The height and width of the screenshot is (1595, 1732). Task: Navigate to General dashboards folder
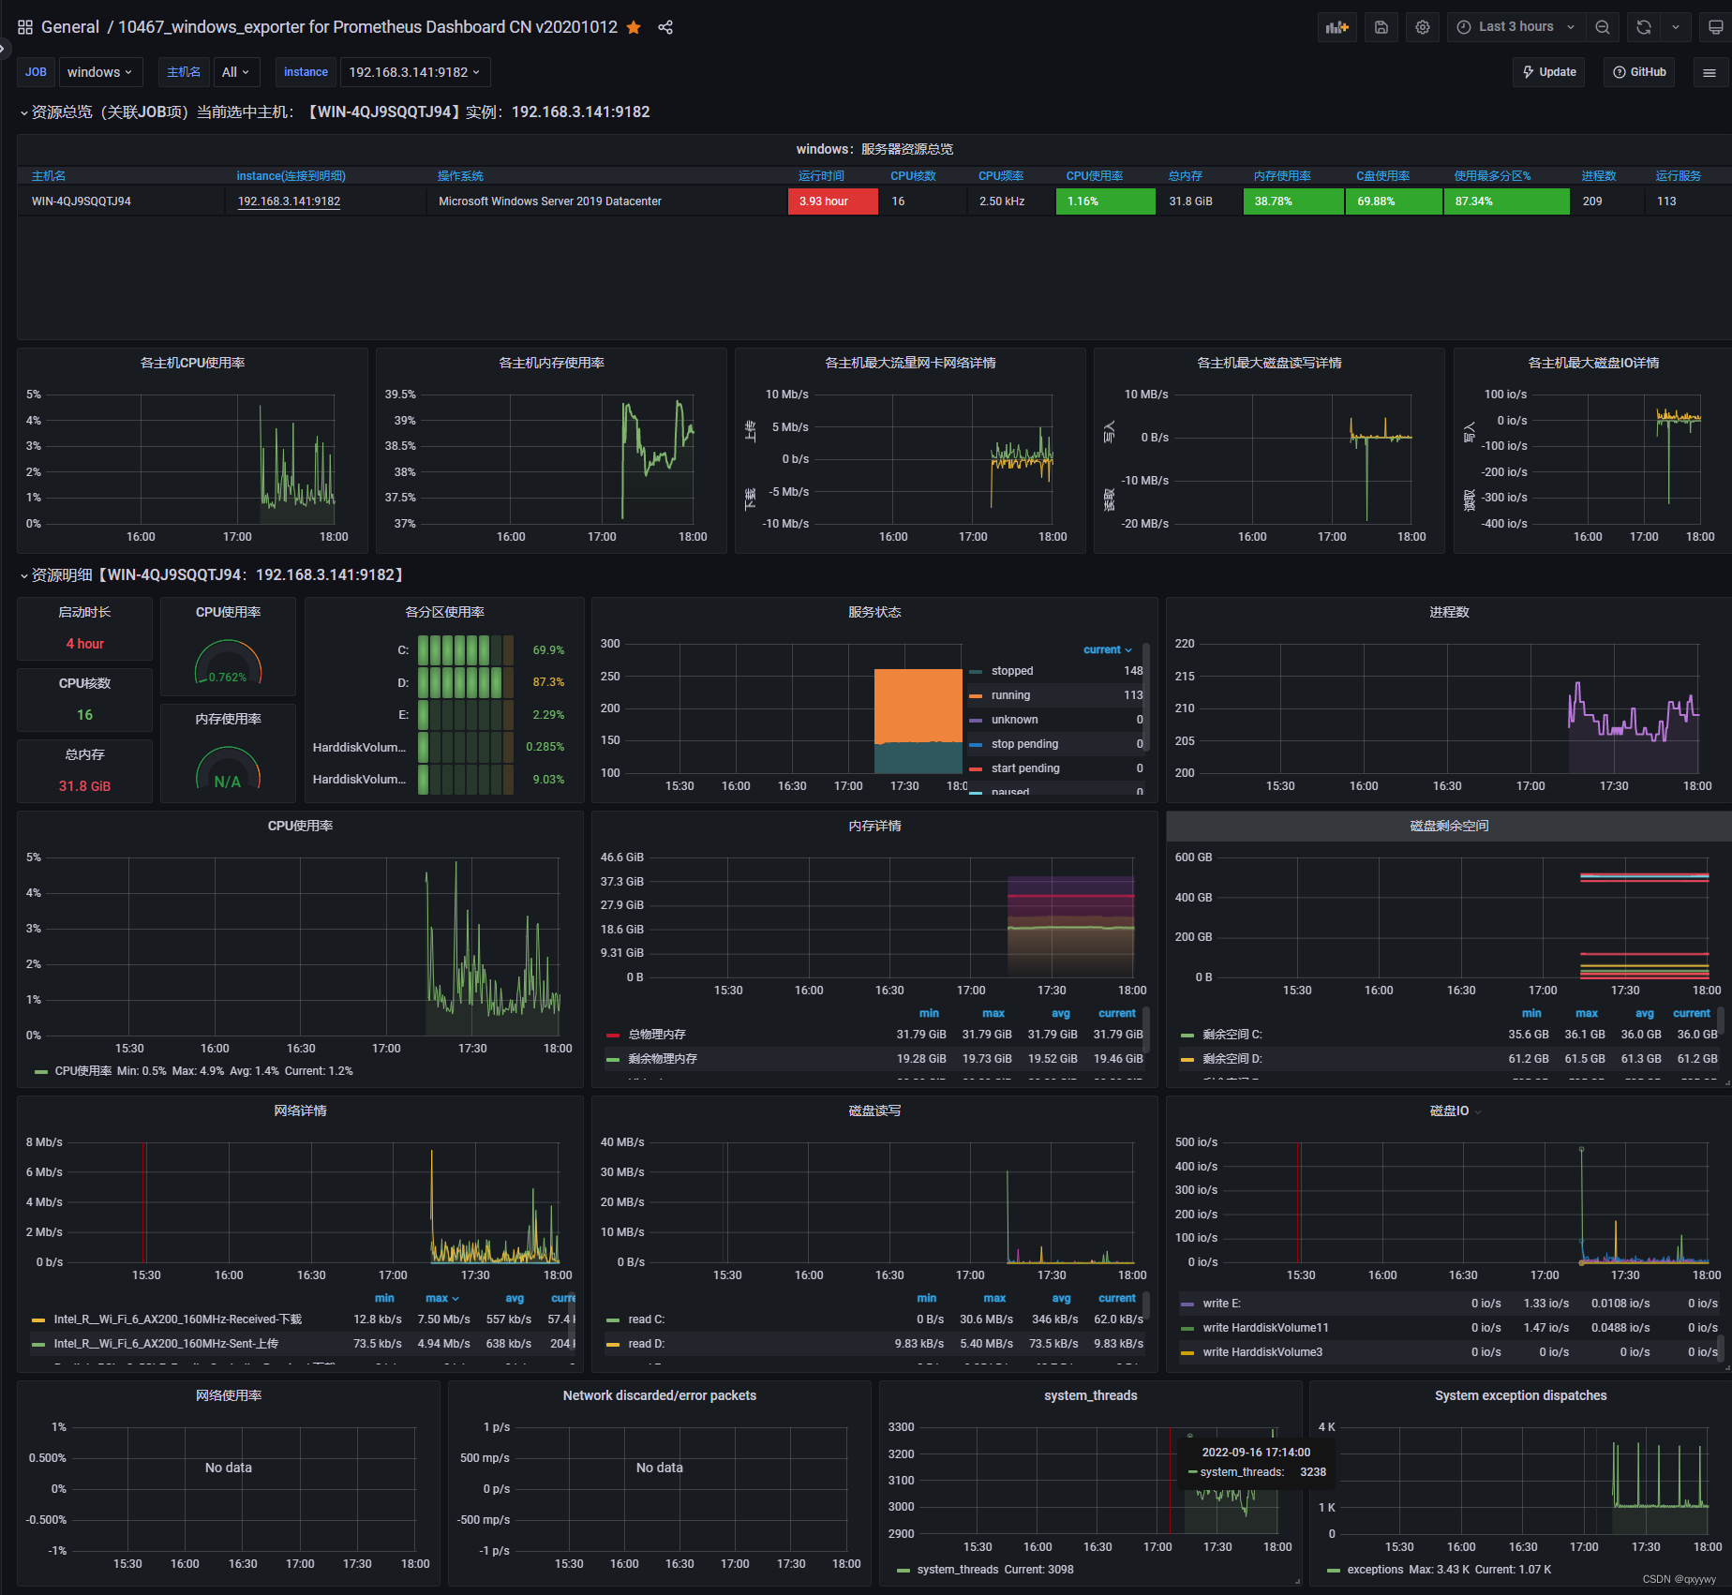coord(70,26)
